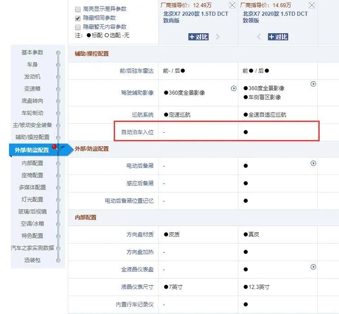This screenshot has height=314, width=339.
Task: Uncheck the 隐藏相同参数 checkbox
Action: tap(78, 18)
